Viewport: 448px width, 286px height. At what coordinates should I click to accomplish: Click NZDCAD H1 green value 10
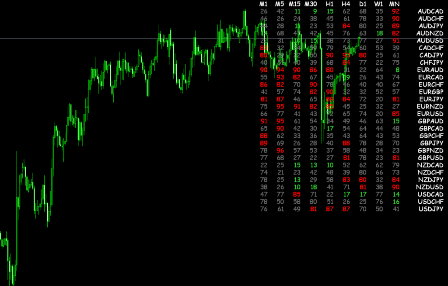(330, 165)
